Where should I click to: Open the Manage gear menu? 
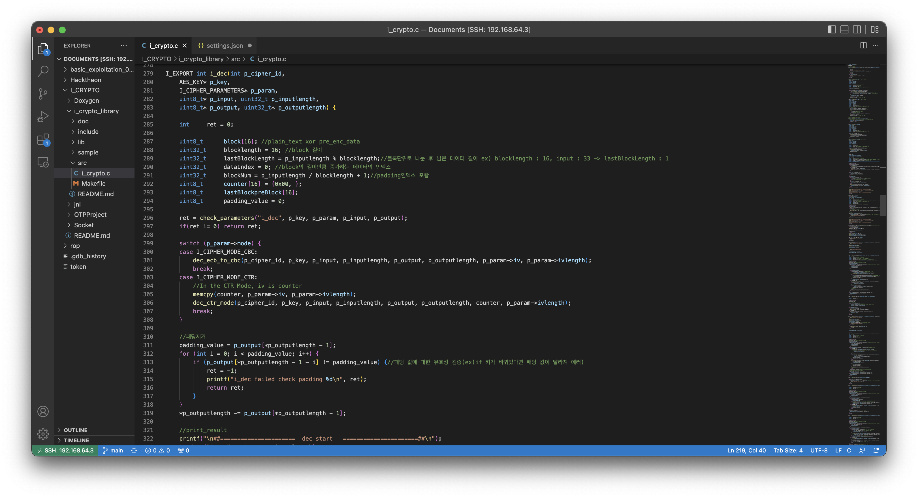click(x=43, y=433)
